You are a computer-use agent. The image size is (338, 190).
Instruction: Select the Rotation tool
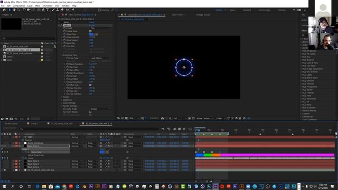(24, 10)
